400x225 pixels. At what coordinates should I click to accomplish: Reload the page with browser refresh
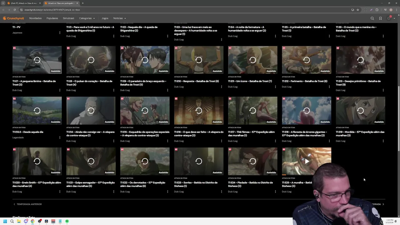14,10
